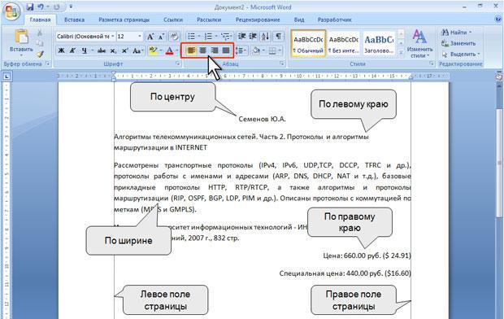Open the Рецензирование tab
Screen dimensions: 504x319
point(258,20)
